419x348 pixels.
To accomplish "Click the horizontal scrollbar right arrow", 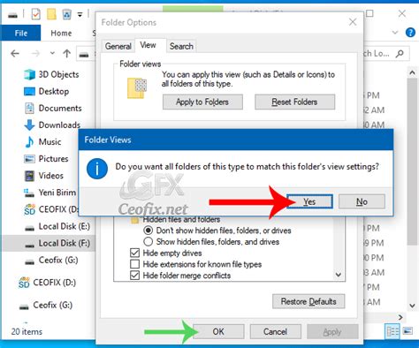I will pos(400,317).
